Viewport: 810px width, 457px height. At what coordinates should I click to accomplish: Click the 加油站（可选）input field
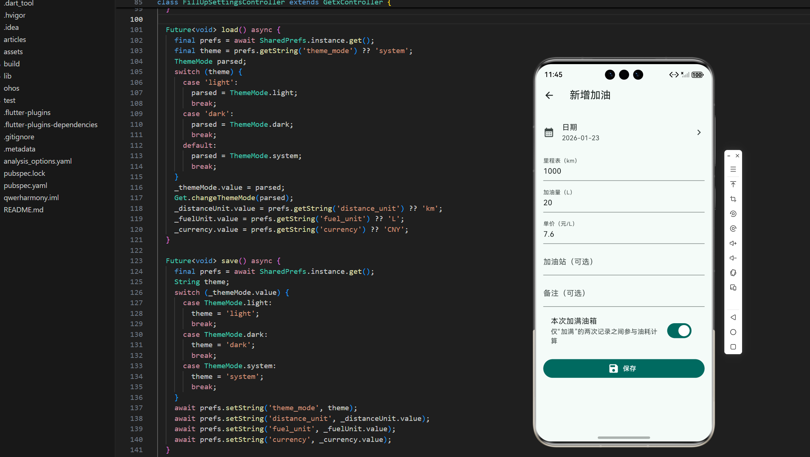(624, 262)
